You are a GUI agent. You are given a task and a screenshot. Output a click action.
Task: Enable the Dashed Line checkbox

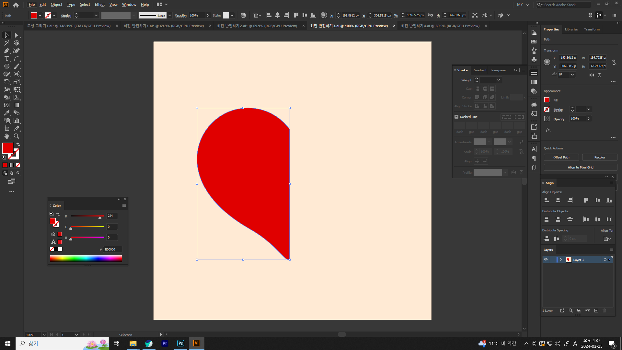456,117
